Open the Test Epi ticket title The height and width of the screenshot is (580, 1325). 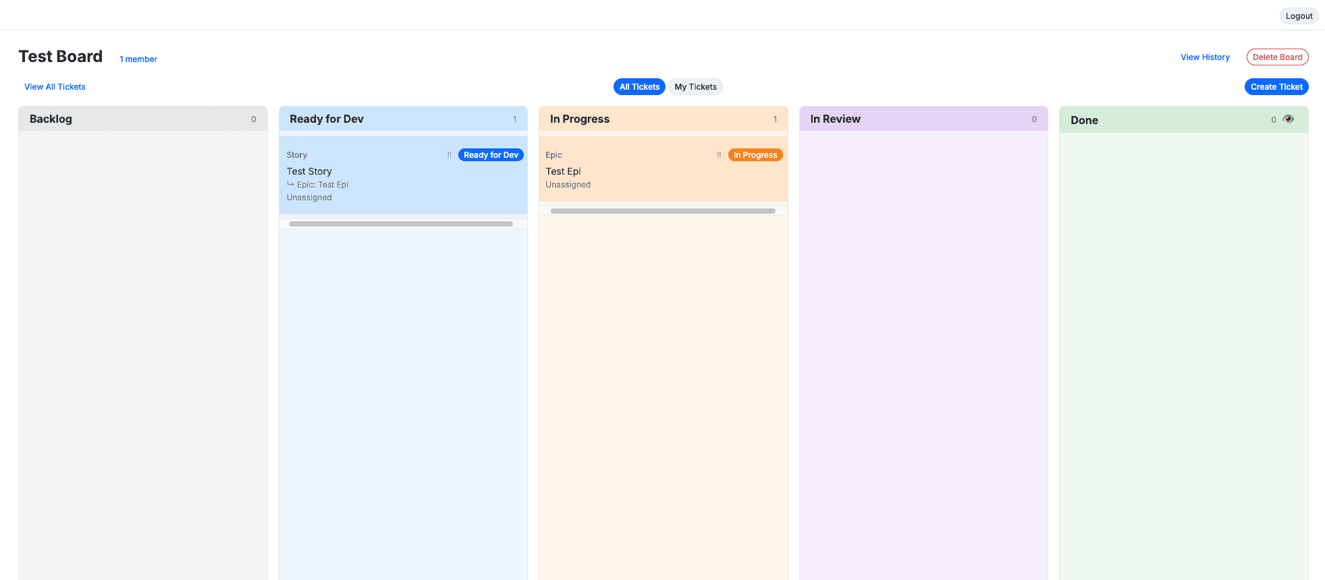[563, 171]
